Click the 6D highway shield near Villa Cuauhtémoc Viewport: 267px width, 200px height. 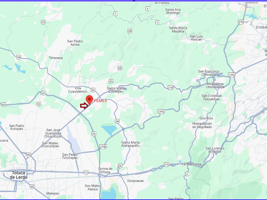point(43,93)
